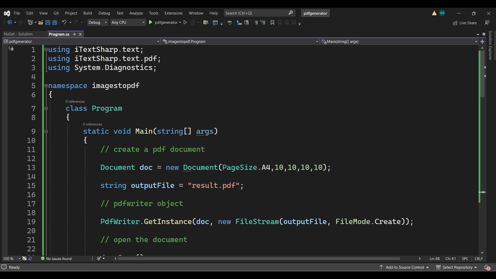Open the 100 % zoom level dropdown
This screenshot has height=279, width=496.
(x=12, y=258)
